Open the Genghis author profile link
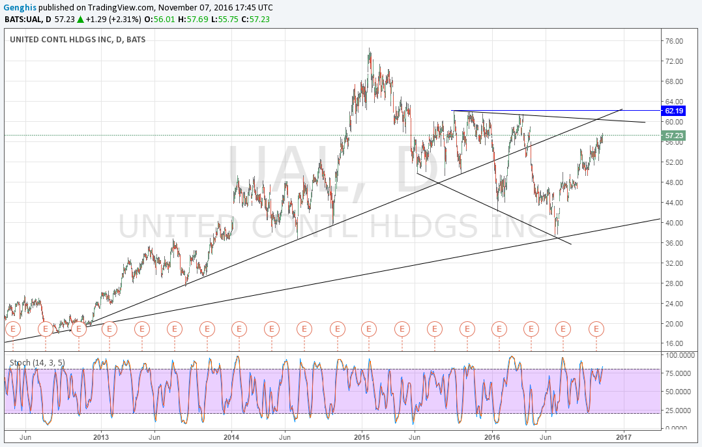The width and height of the screenshot is (702, 447). click(20, 8)
